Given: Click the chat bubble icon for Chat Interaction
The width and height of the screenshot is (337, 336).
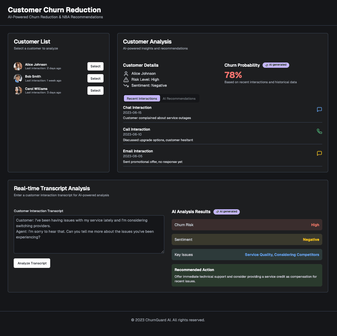Looking at the screenshot, I should tap(319, 110).
